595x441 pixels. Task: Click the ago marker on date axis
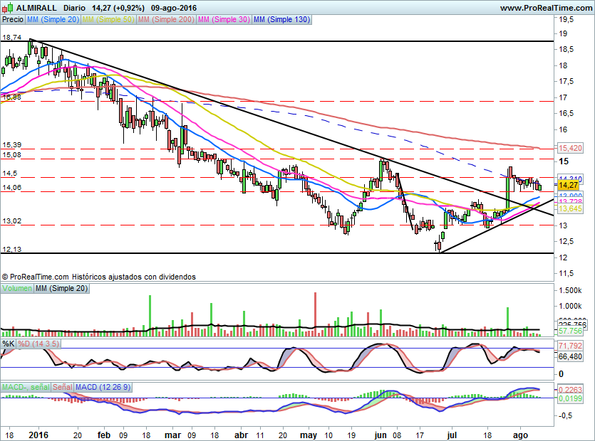pyautogui.click(x=520, y=435)
